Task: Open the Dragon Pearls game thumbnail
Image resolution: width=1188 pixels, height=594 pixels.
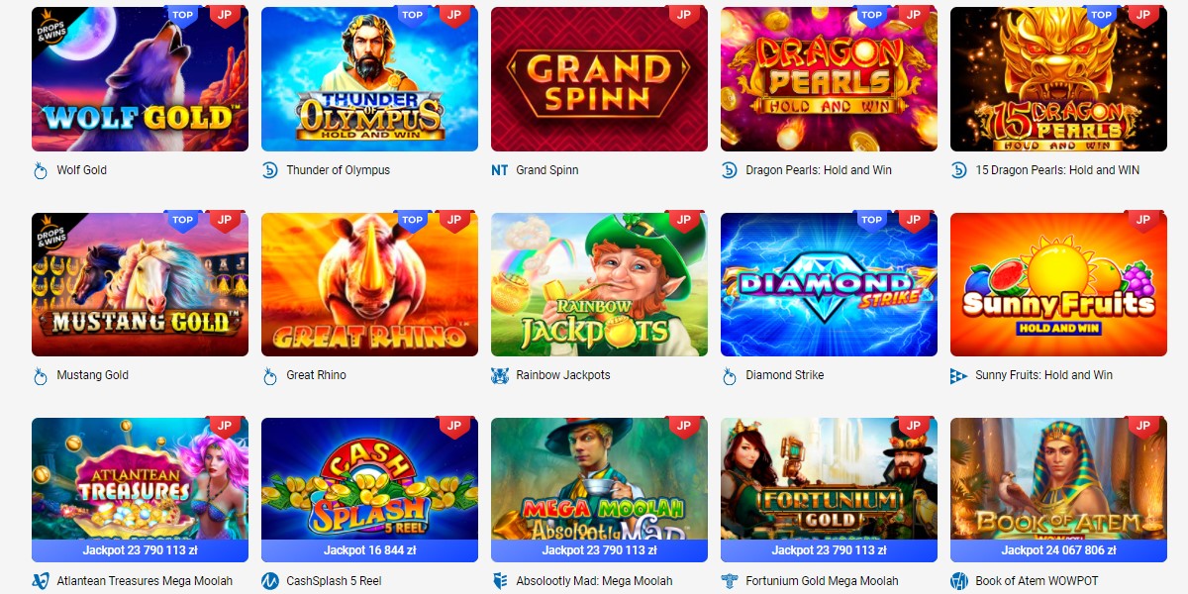Action: tap(829, 79)
